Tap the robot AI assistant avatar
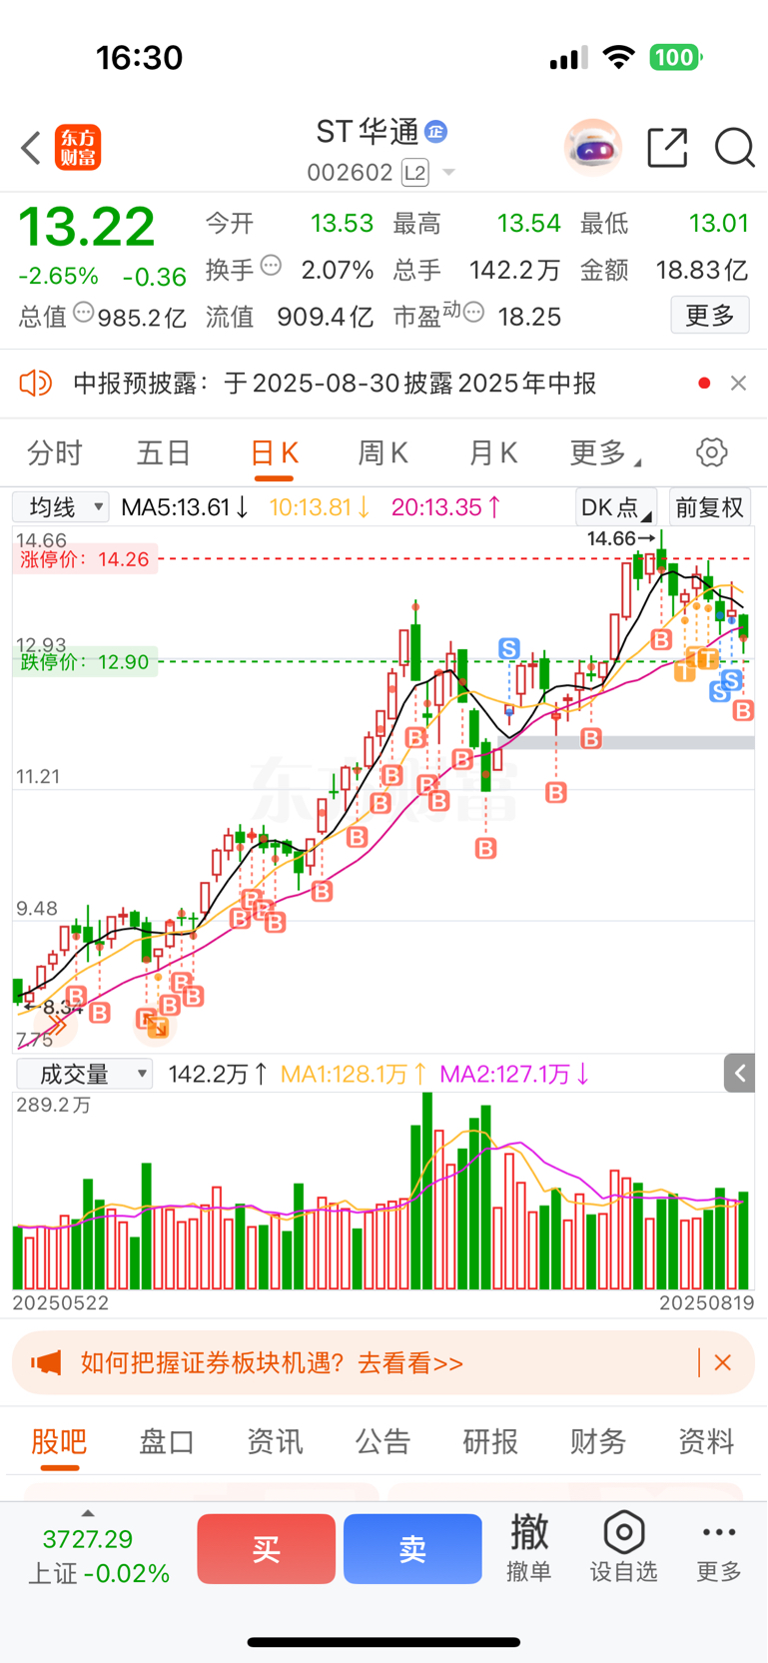Image resolution: width=768 pixels, height=1663 pixels. [593, 148]
